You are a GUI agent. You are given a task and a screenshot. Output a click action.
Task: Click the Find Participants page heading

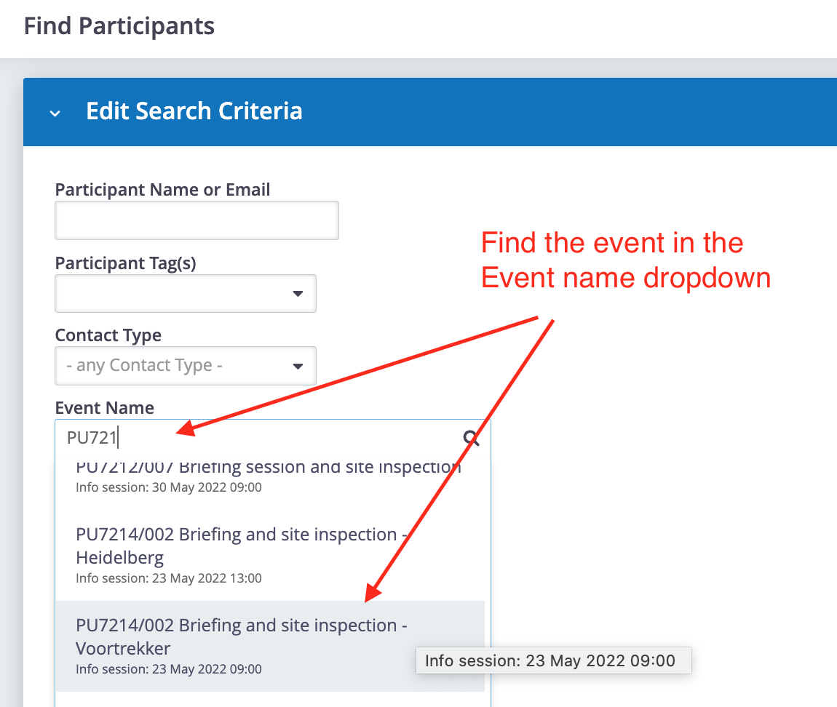pyautogui.click(x=119, y=27)
